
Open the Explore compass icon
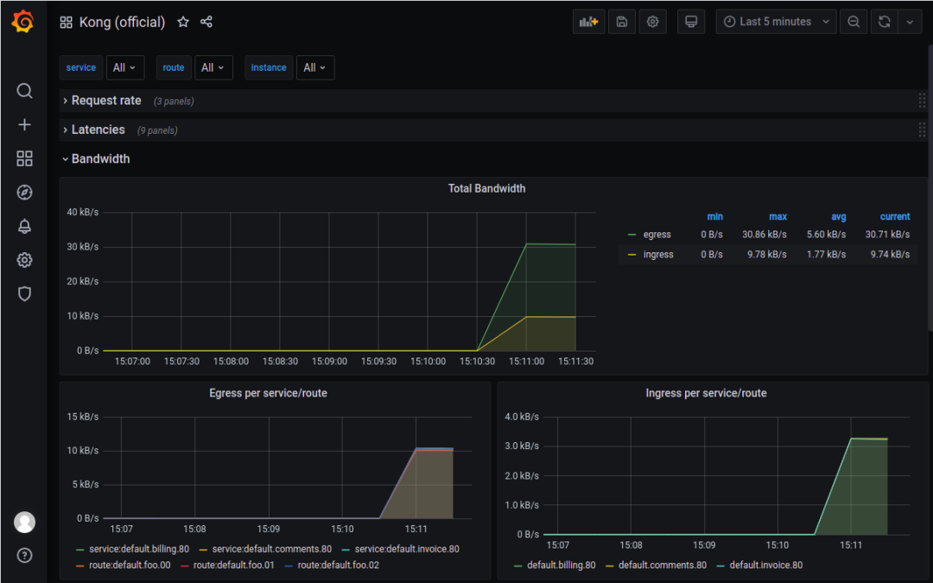24,193
